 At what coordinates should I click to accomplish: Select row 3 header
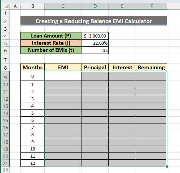point(5,29)
